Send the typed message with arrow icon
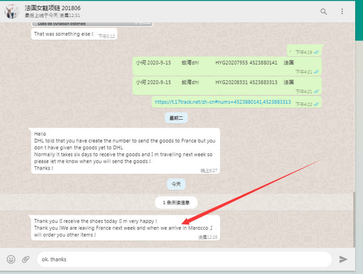The height and width of the screenshot is (274, 363). (x=343, y=259)
